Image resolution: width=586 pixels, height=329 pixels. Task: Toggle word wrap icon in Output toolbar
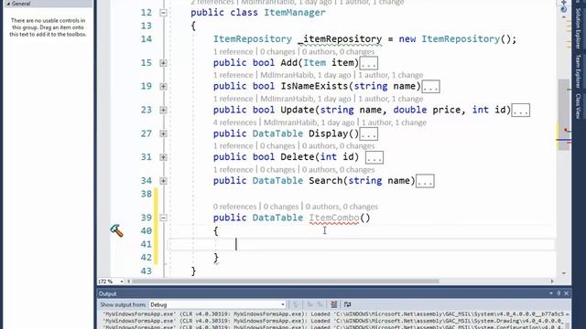[348, 304]
